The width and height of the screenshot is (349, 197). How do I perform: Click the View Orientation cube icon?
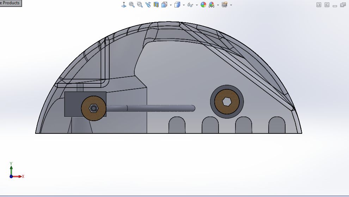pos(164,5)
